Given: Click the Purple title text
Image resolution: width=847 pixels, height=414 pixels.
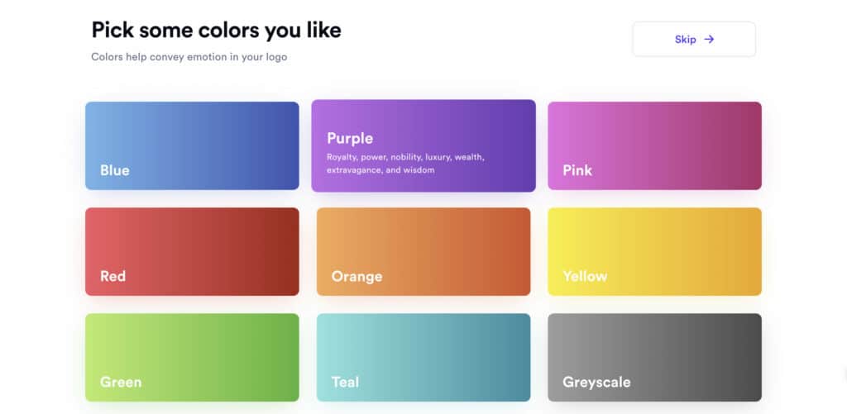Looking at the screenshot, I should pyautogui.click(x=350, y=139).
